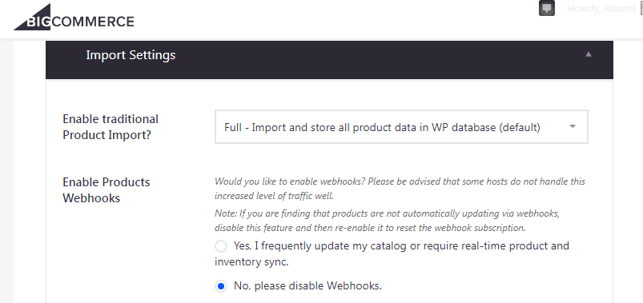This screenshot has height=303, width=643.
Task: Open the Howdy, Renerd account menu
Action: [601, 8]
